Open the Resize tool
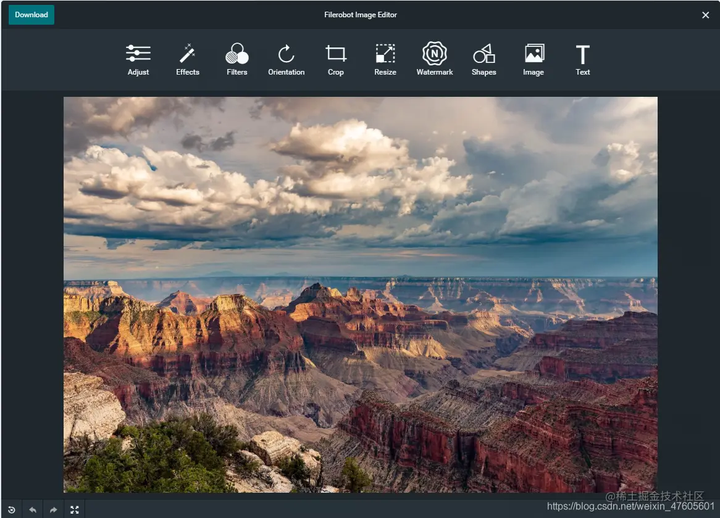The height and width of the screenshot is (518, 720). (385, 59)
